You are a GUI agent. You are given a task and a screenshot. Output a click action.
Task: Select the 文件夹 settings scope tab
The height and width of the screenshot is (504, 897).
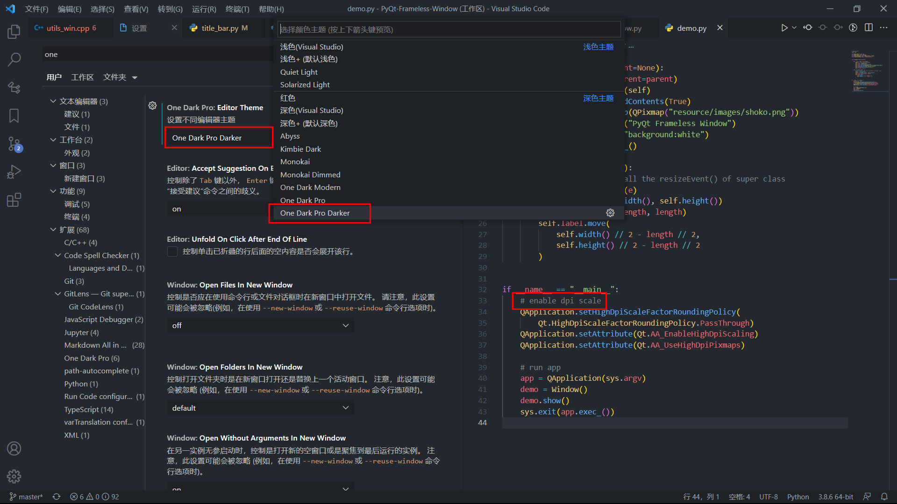(x=120, y=77)
